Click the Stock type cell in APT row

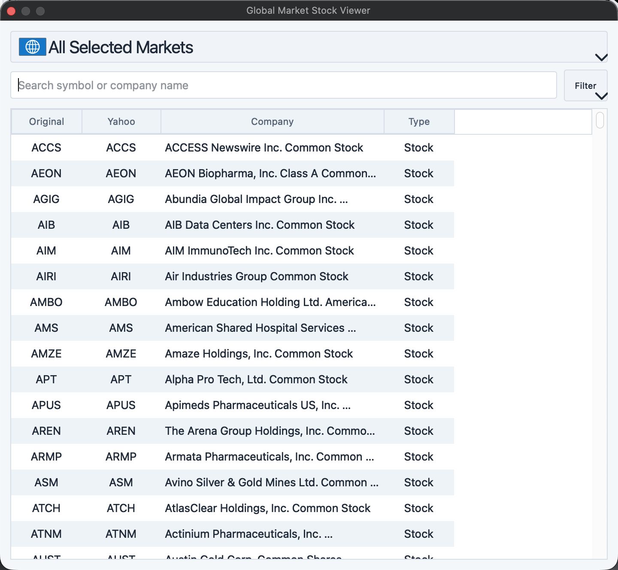click(x=419, y=379)
